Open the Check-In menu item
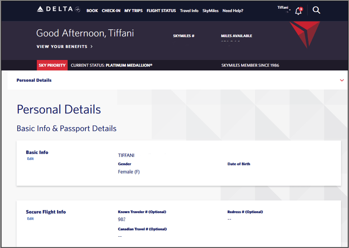The image size is (349, 248). (x=111, y=11)
